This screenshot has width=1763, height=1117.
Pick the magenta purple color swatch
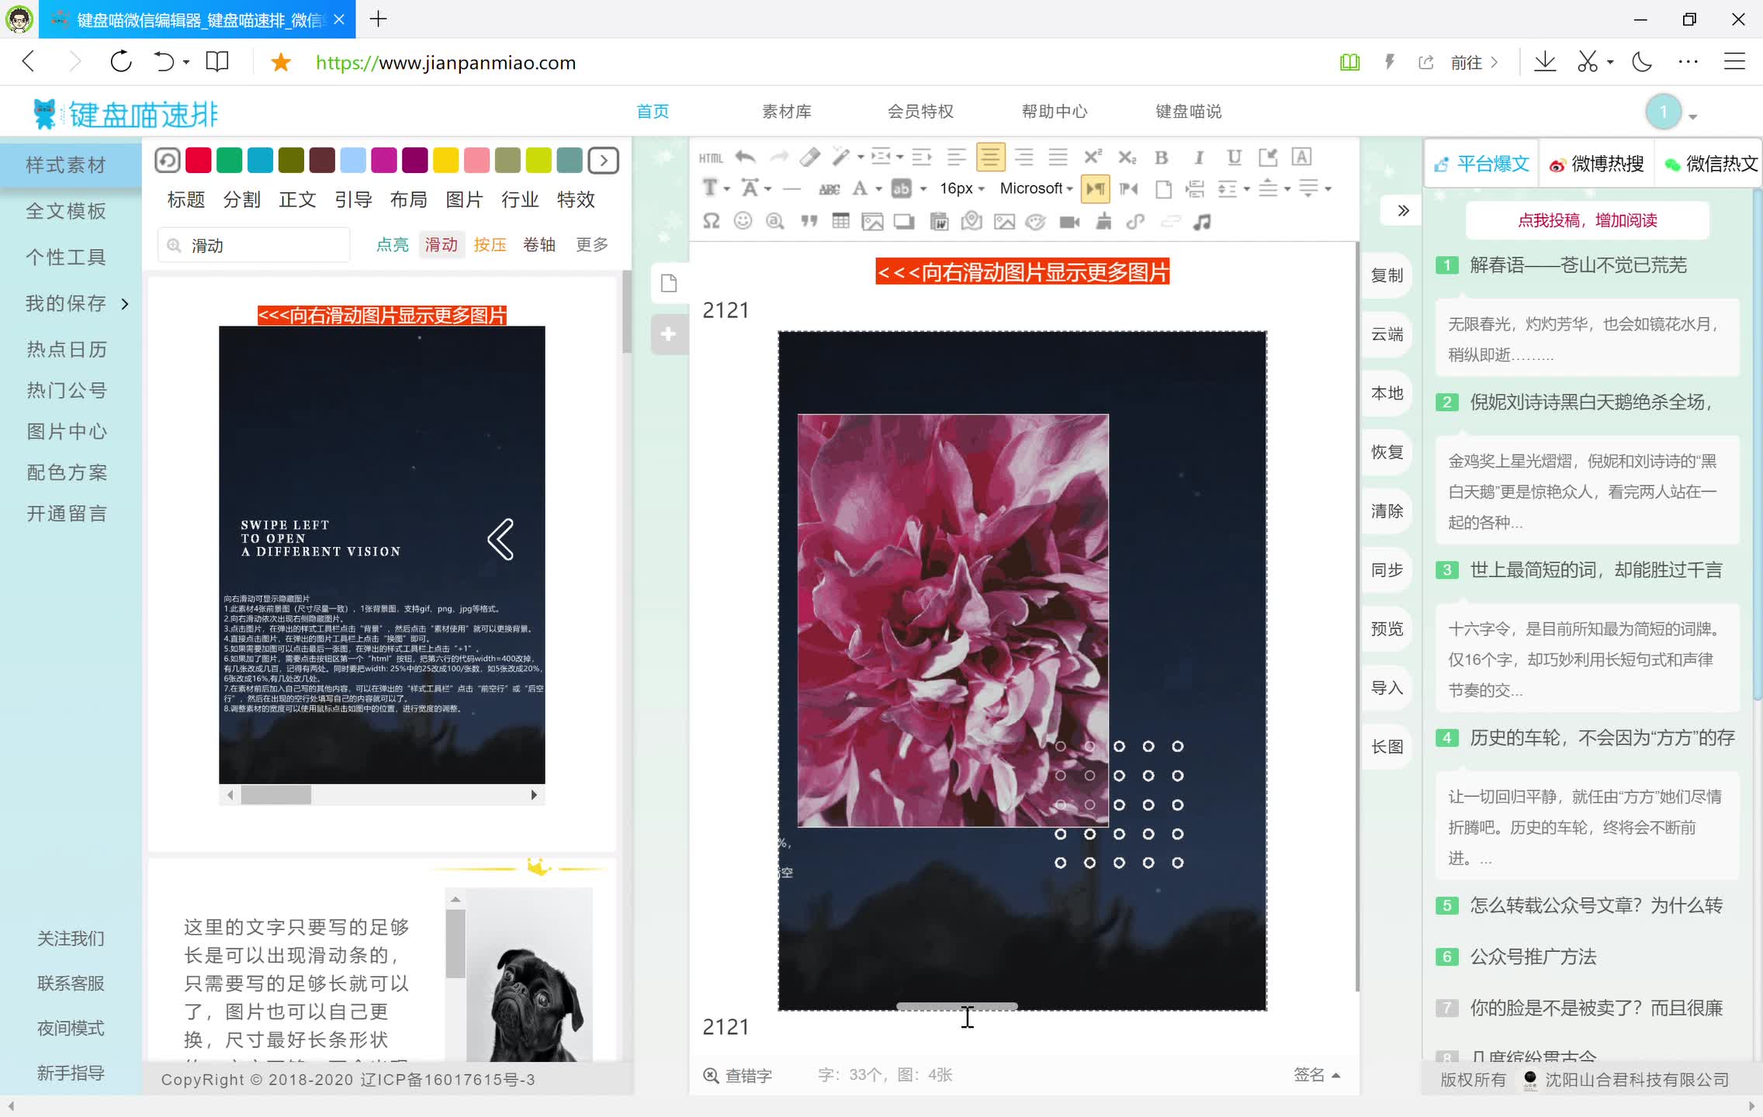(383, 161)
